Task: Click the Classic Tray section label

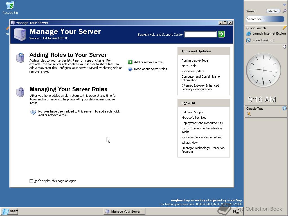Action: [x=255, y=109]
